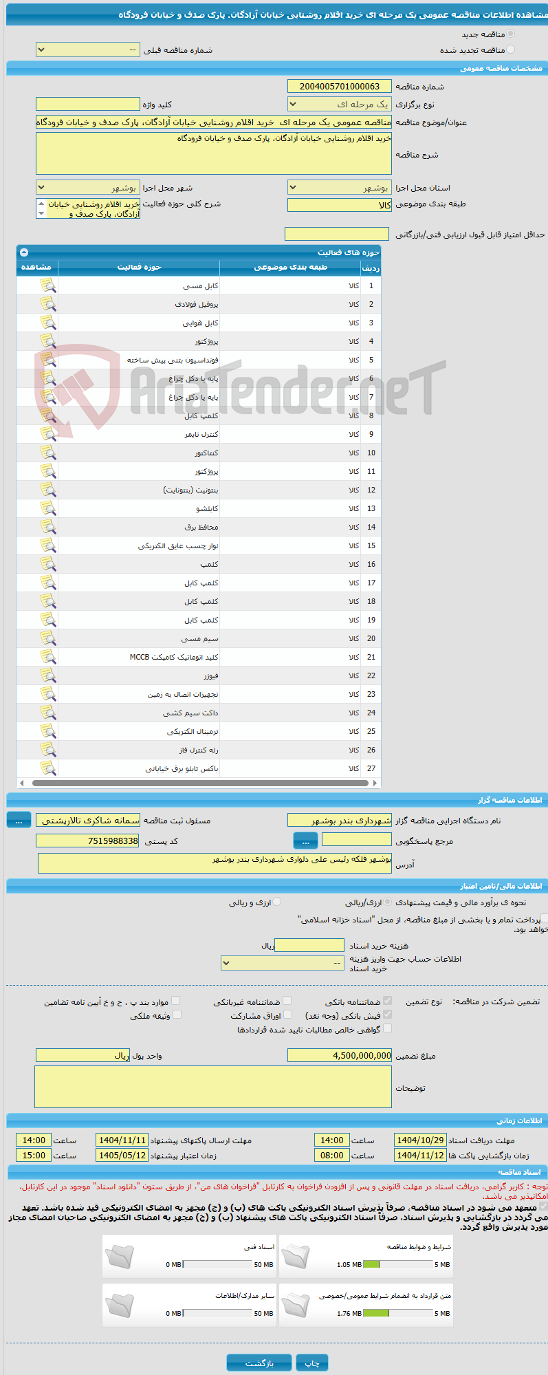Viewport: 548px width, 1375px height.
Task: Click the بازگشت back button
Action: 259,1363
